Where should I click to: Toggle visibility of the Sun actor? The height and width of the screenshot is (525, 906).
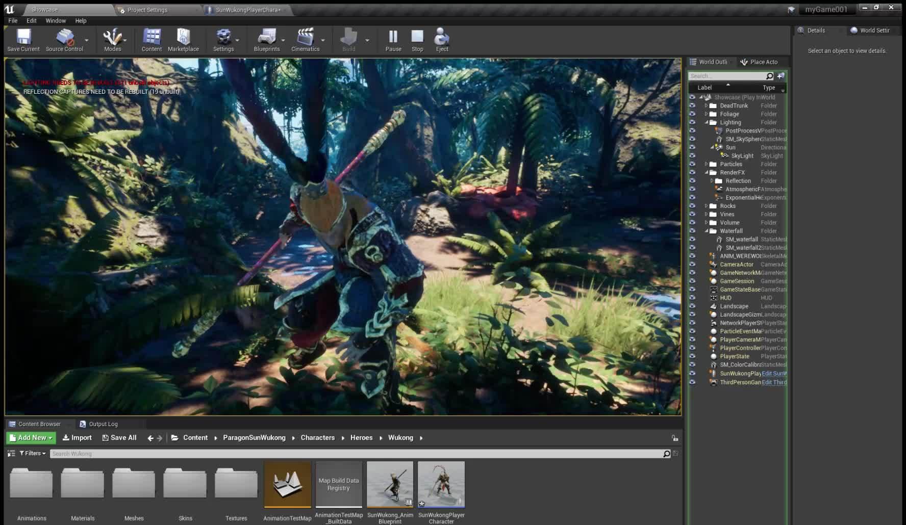(x=692, y=147)
